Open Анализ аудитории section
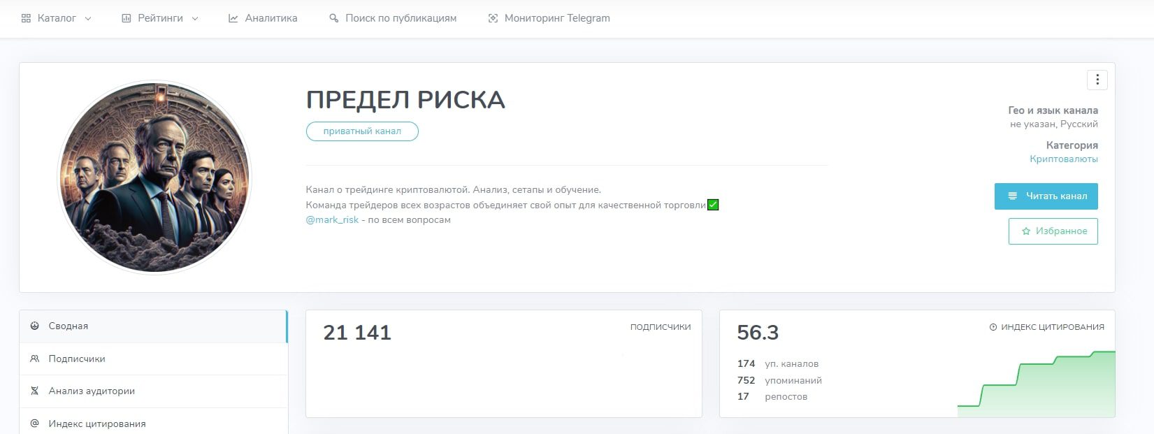 153,391
